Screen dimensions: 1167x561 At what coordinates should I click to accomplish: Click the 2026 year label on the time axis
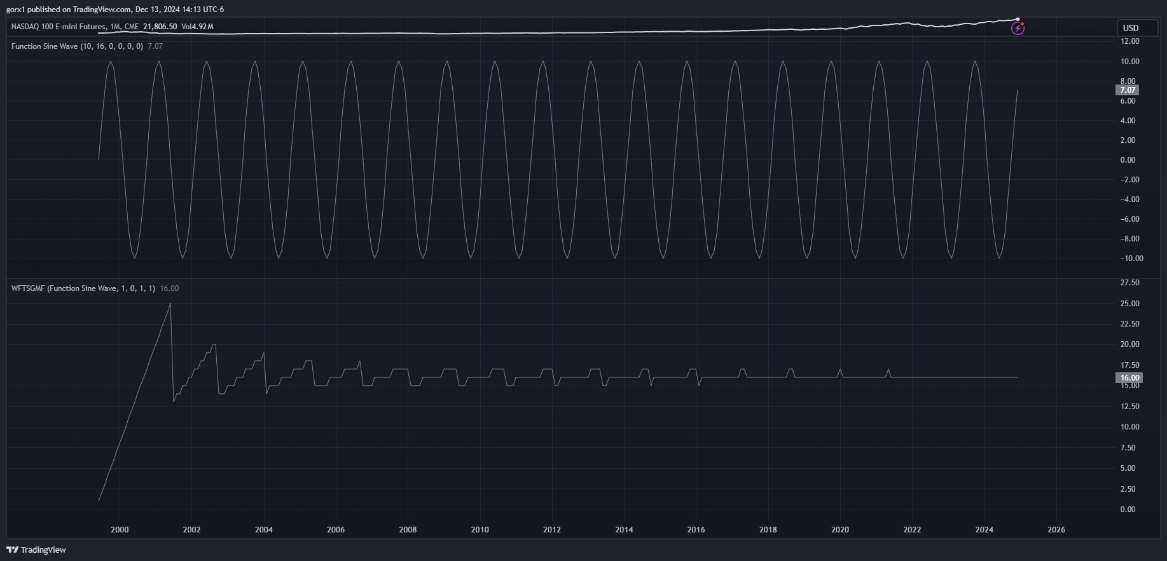pyautogui.click(x=1056, y=530)
